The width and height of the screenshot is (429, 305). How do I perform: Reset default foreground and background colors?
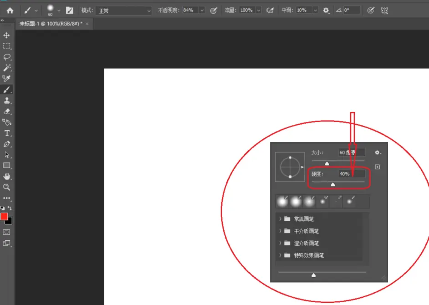[x=2, y=208]
